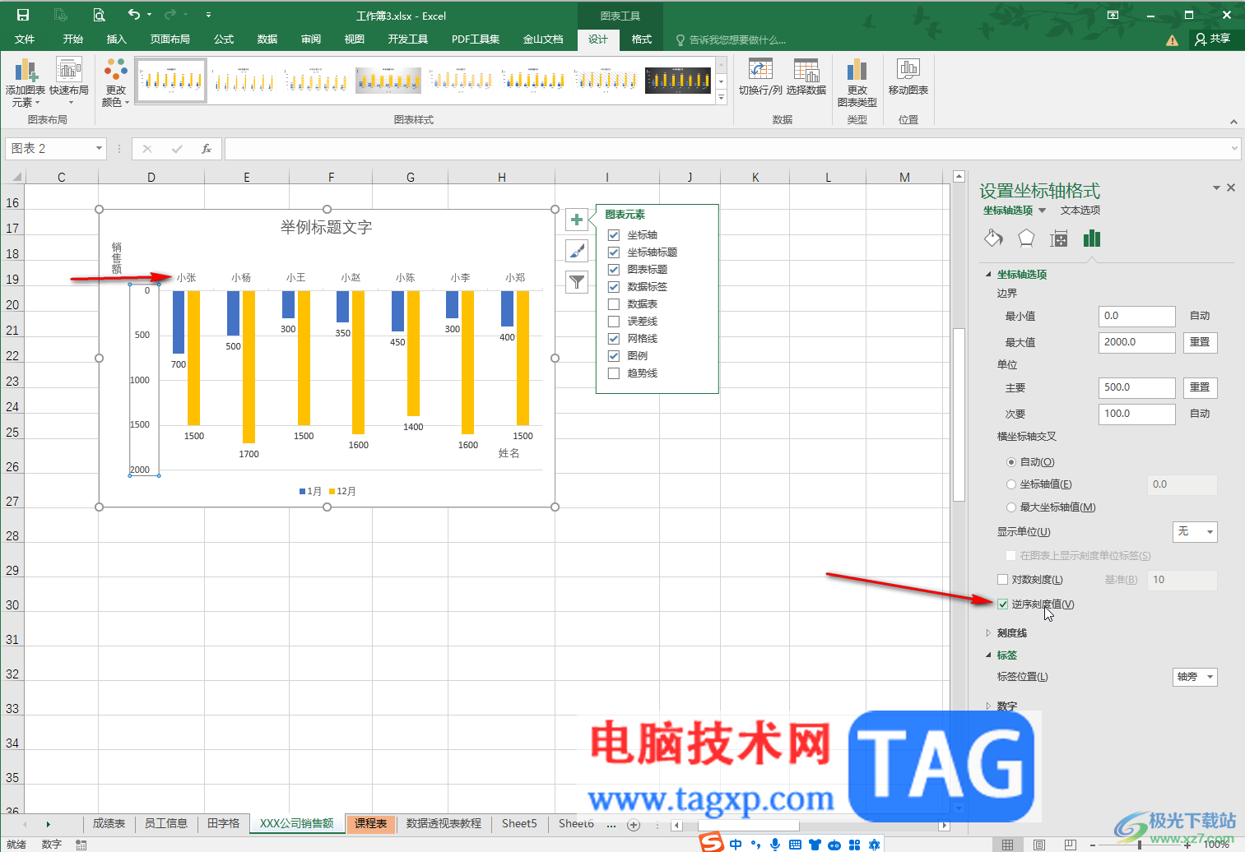The width and height of the screenshot is (1245, 852).
Task: Click the 次要 unit input field
Action: point(1137,414)
